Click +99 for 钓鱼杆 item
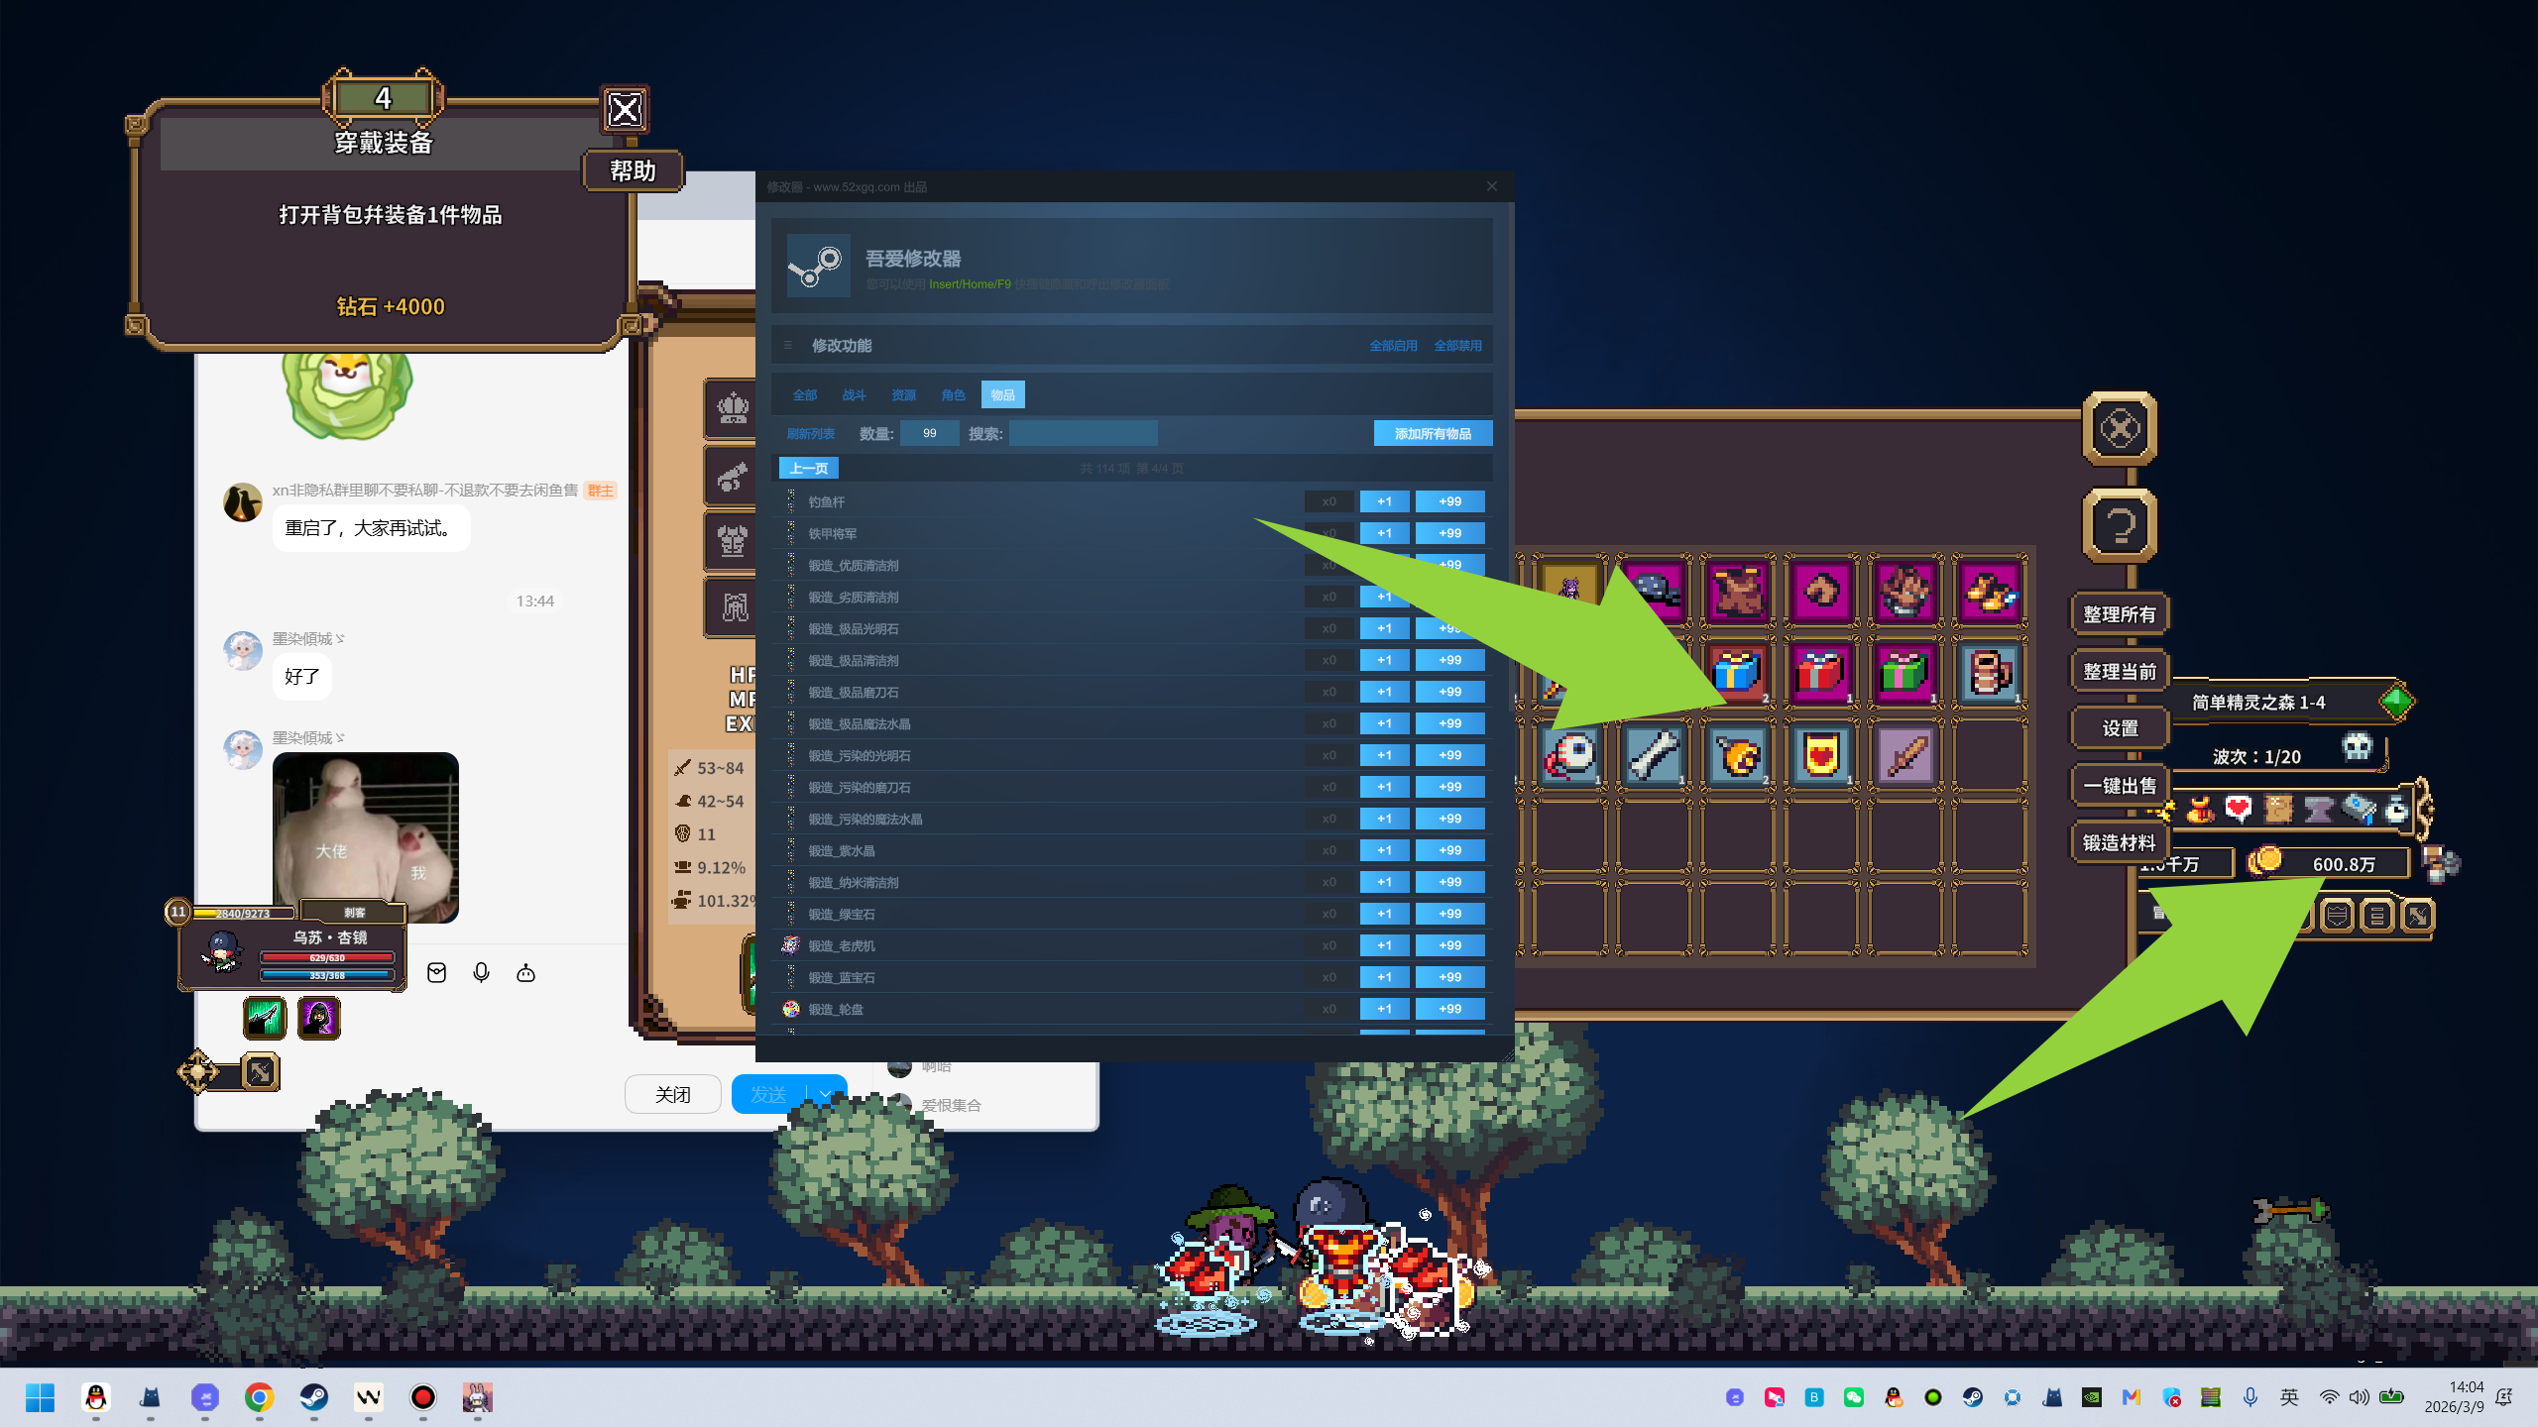 coord(1449,501)
